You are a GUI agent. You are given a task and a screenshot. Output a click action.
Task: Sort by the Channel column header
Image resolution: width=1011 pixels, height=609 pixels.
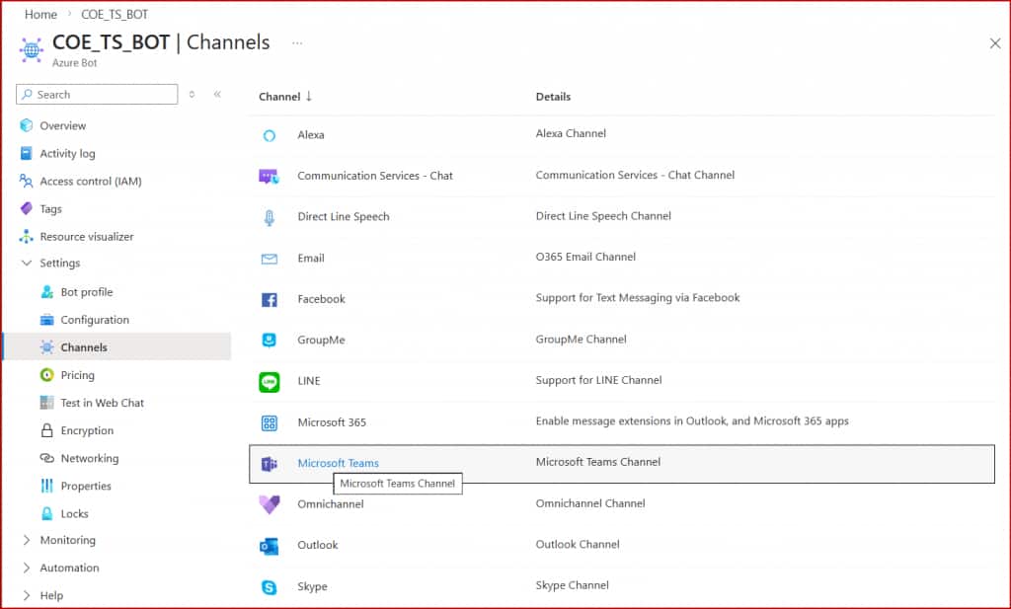click(x=284, y=97)
